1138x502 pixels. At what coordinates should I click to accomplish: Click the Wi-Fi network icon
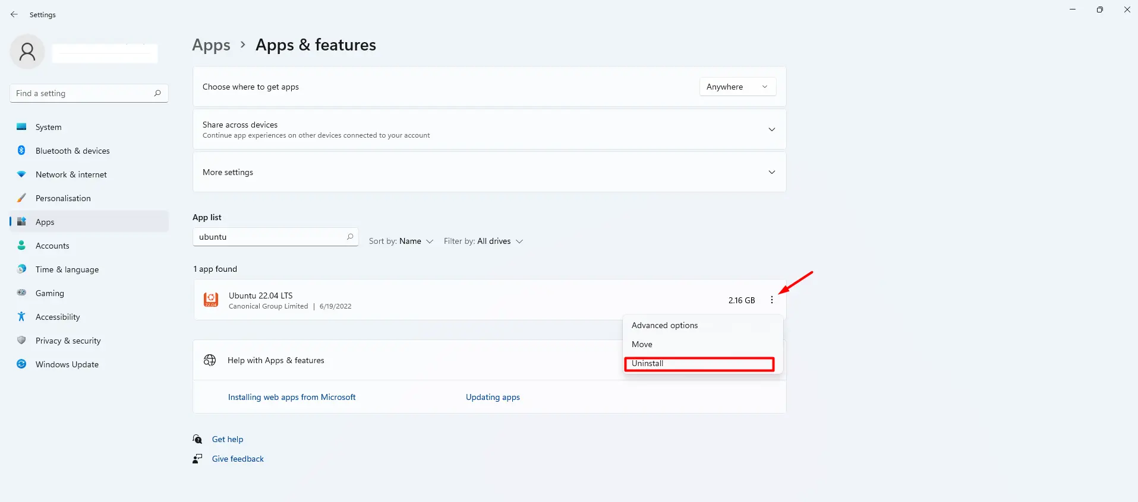click(x=21, y=174)
